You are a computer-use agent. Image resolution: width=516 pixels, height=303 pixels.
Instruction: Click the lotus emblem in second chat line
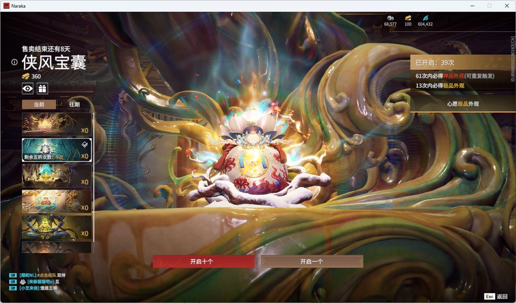click(23, 282)
